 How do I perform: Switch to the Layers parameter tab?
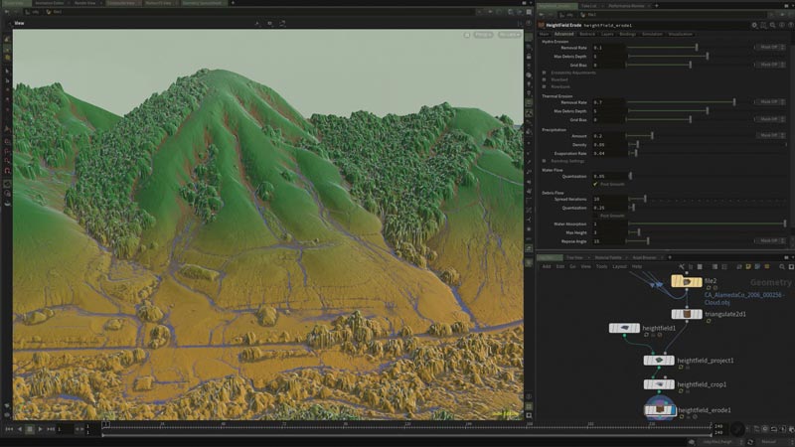point(607,34)
